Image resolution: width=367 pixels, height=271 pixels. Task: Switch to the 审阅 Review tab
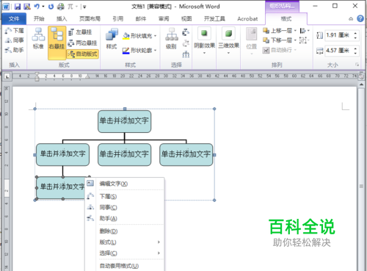164,18
